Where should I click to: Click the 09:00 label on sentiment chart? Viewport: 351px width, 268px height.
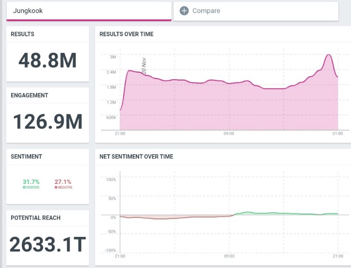(229, 256)
